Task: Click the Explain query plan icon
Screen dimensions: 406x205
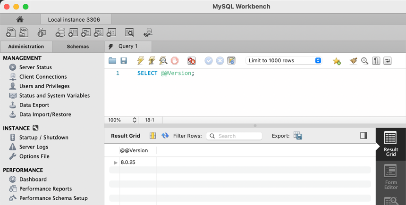Action: (x=163, y=61)
